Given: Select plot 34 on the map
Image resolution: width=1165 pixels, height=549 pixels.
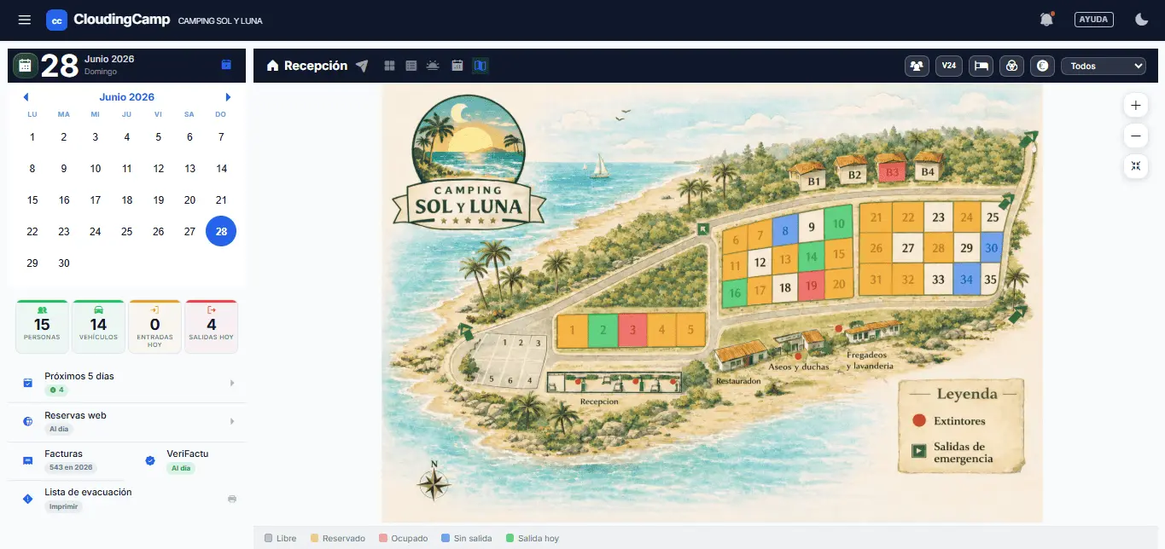Looking at the screenshot, I should click(x=966, y=279).
